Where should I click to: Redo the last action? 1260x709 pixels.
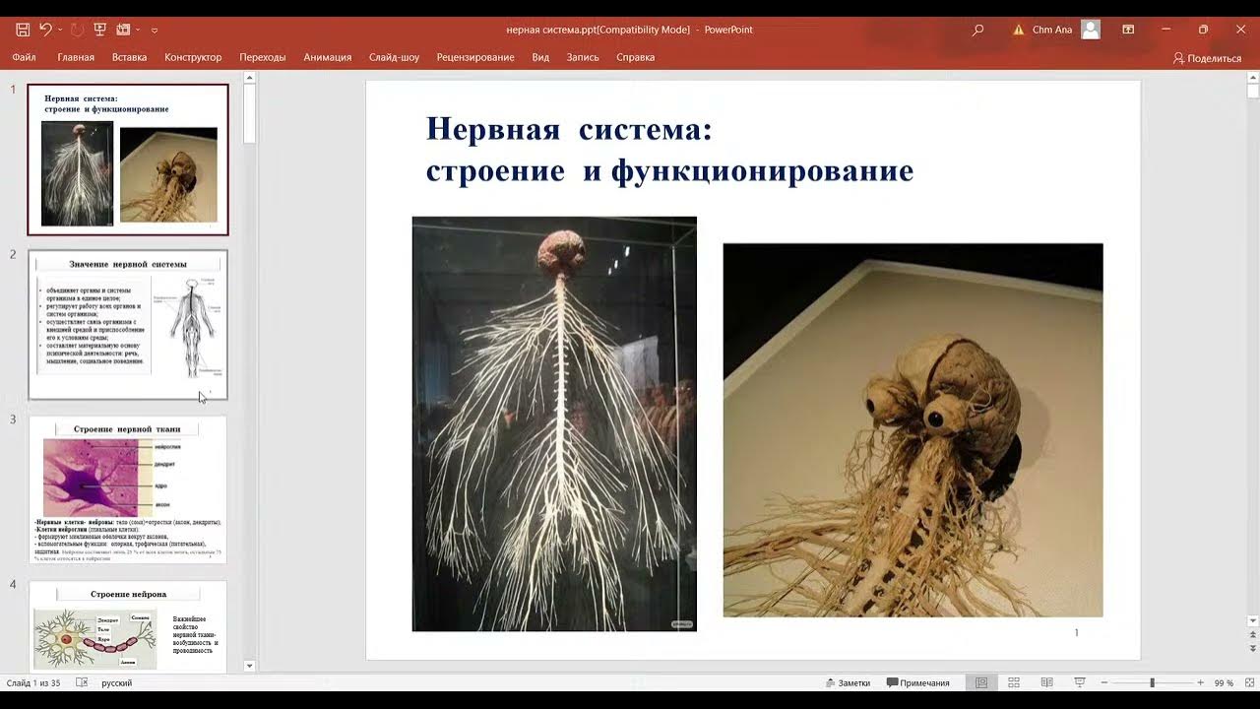click(77, 30)
